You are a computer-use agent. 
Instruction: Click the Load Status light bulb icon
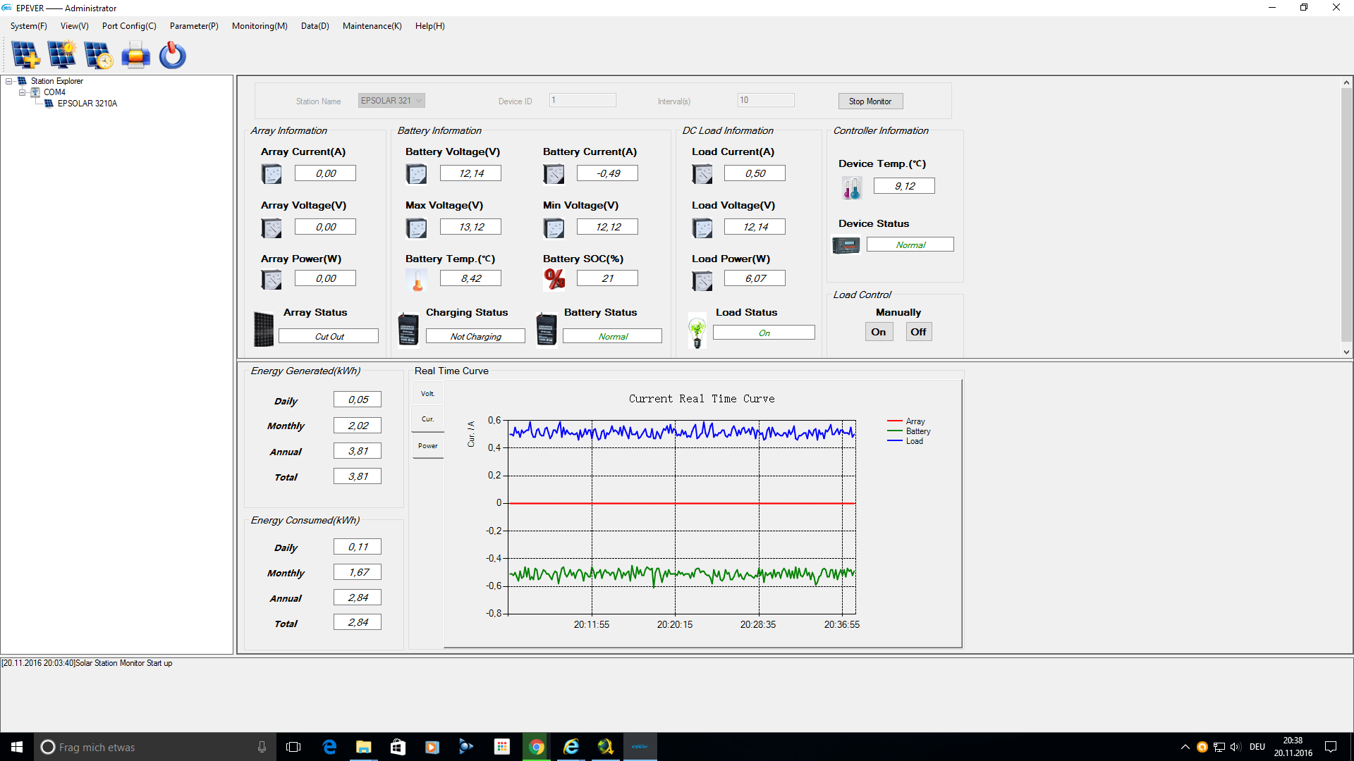point(697,331)
